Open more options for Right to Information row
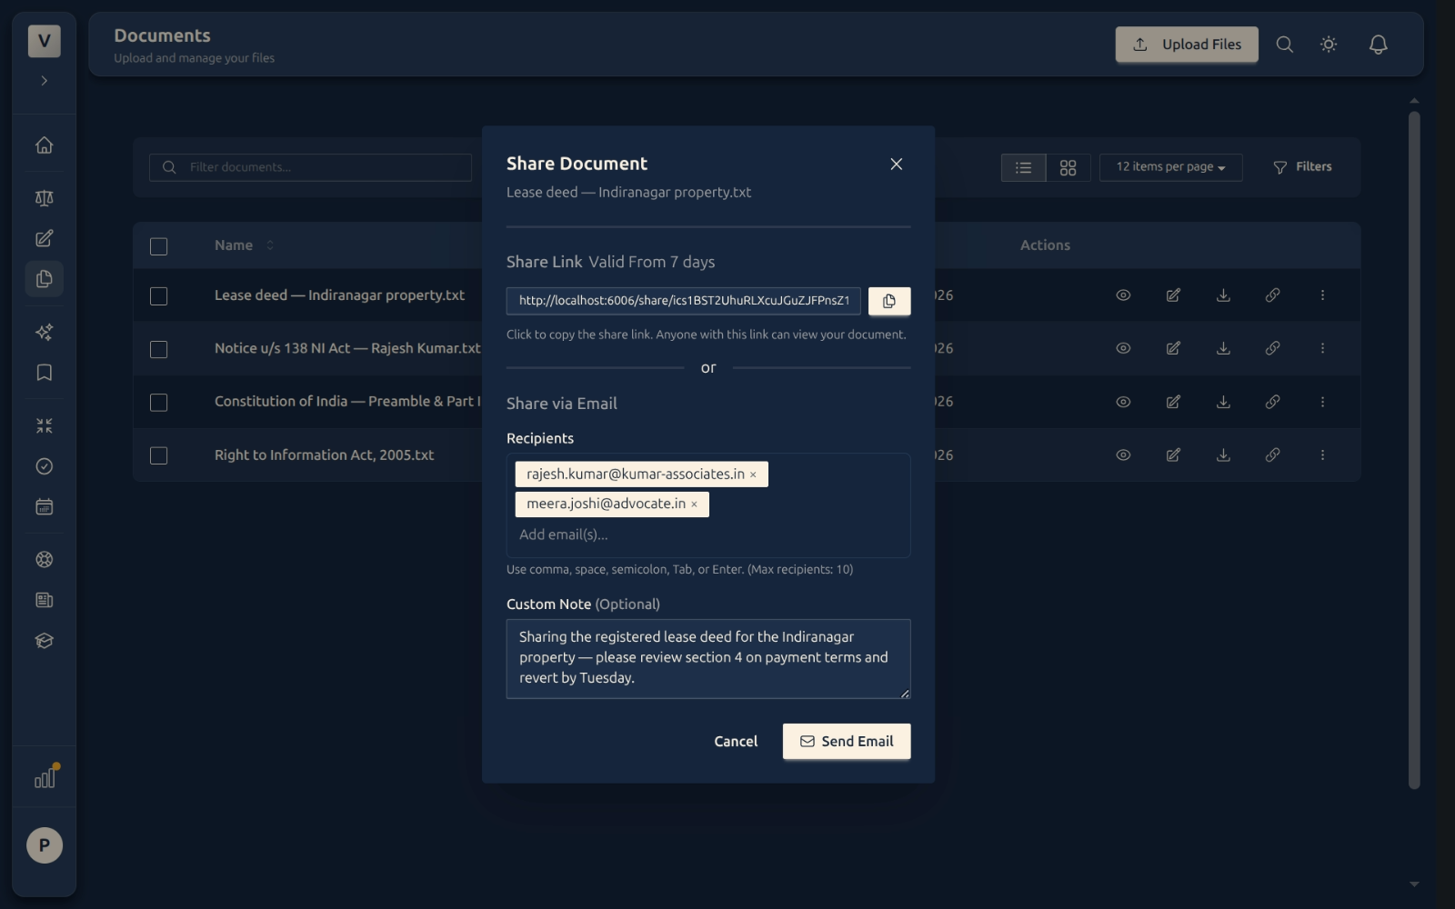This screenshot has width=1455, height=909. point(1322,454)
